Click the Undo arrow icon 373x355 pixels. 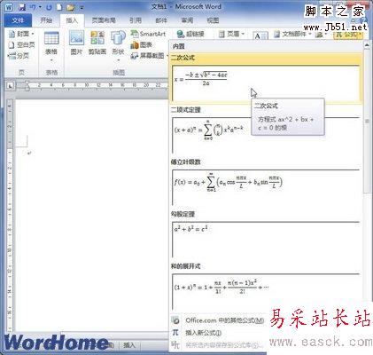pyautogui.click(x=33, y=7)
